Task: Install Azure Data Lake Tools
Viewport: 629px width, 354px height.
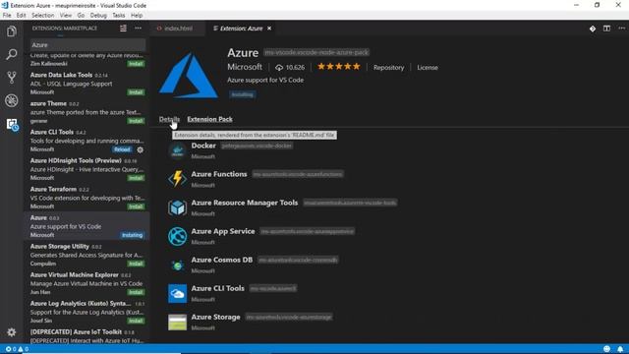Action: coord(136,92)
